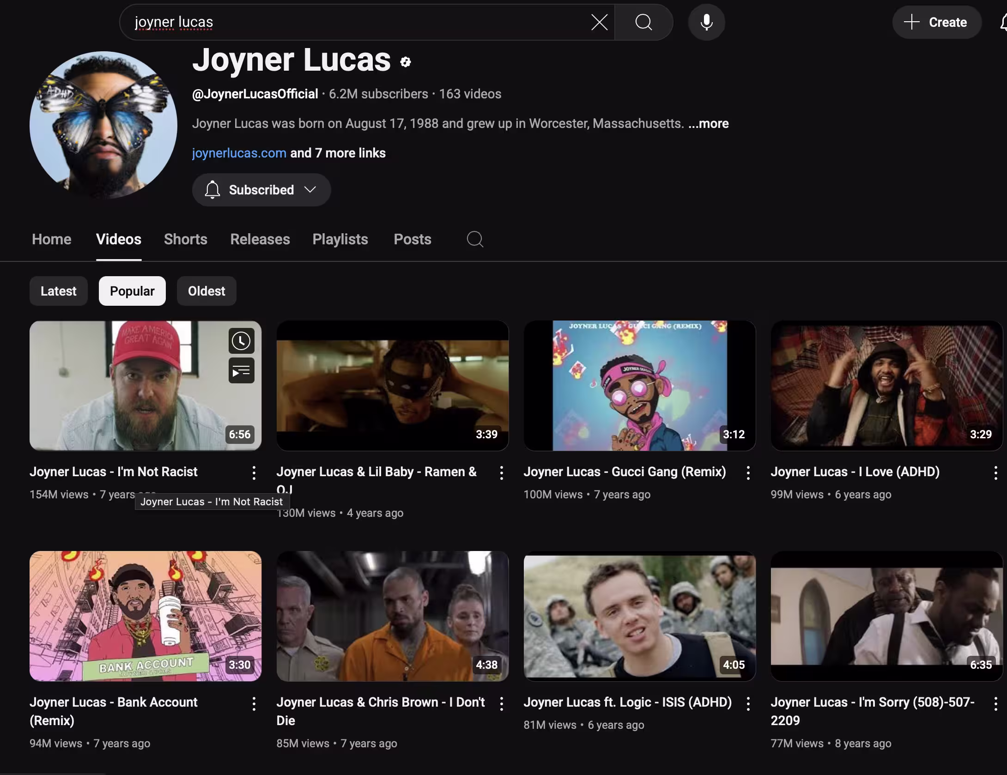The image size is (1007, 775).
Task: Open options menu for ISIS (ADHD)
Action: [748, 703]
